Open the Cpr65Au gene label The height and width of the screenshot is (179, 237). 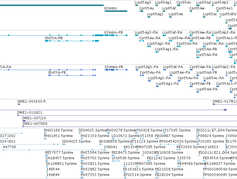pyautogui.click(x=146, y=8)
